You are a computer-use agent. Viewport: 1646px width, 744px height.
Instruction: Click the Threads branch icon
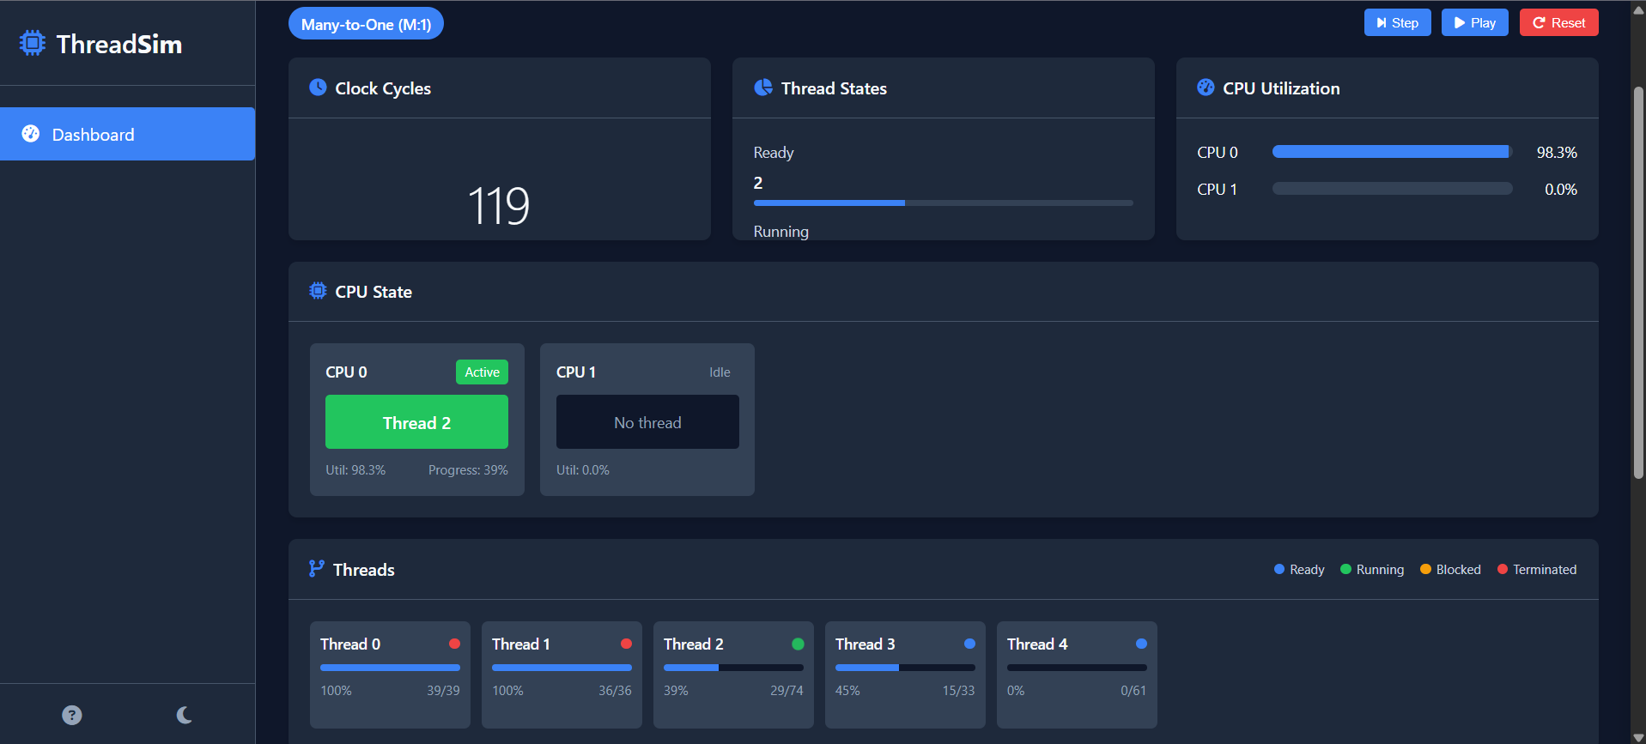click(317, 569)
